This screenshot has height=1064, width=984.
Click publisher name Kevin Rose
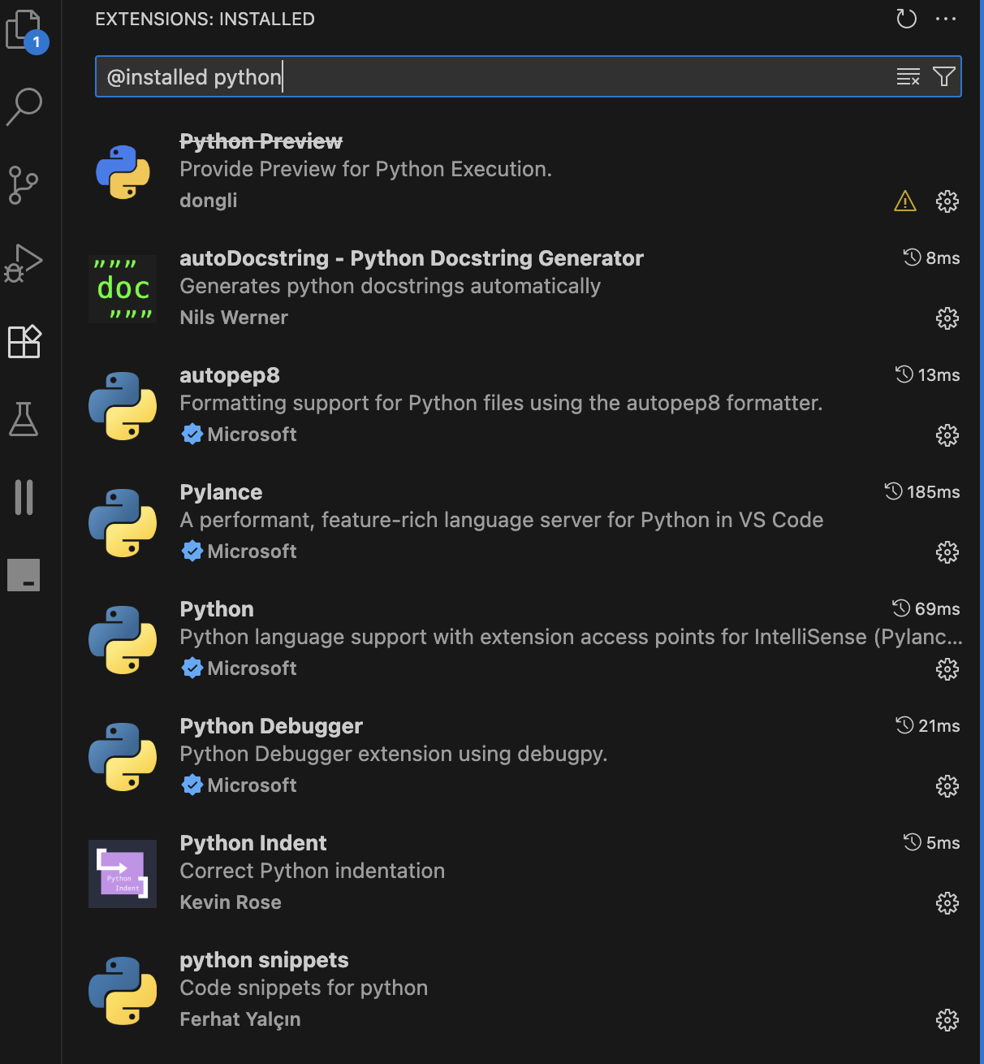pyautogui.click(x=231, y=902)
